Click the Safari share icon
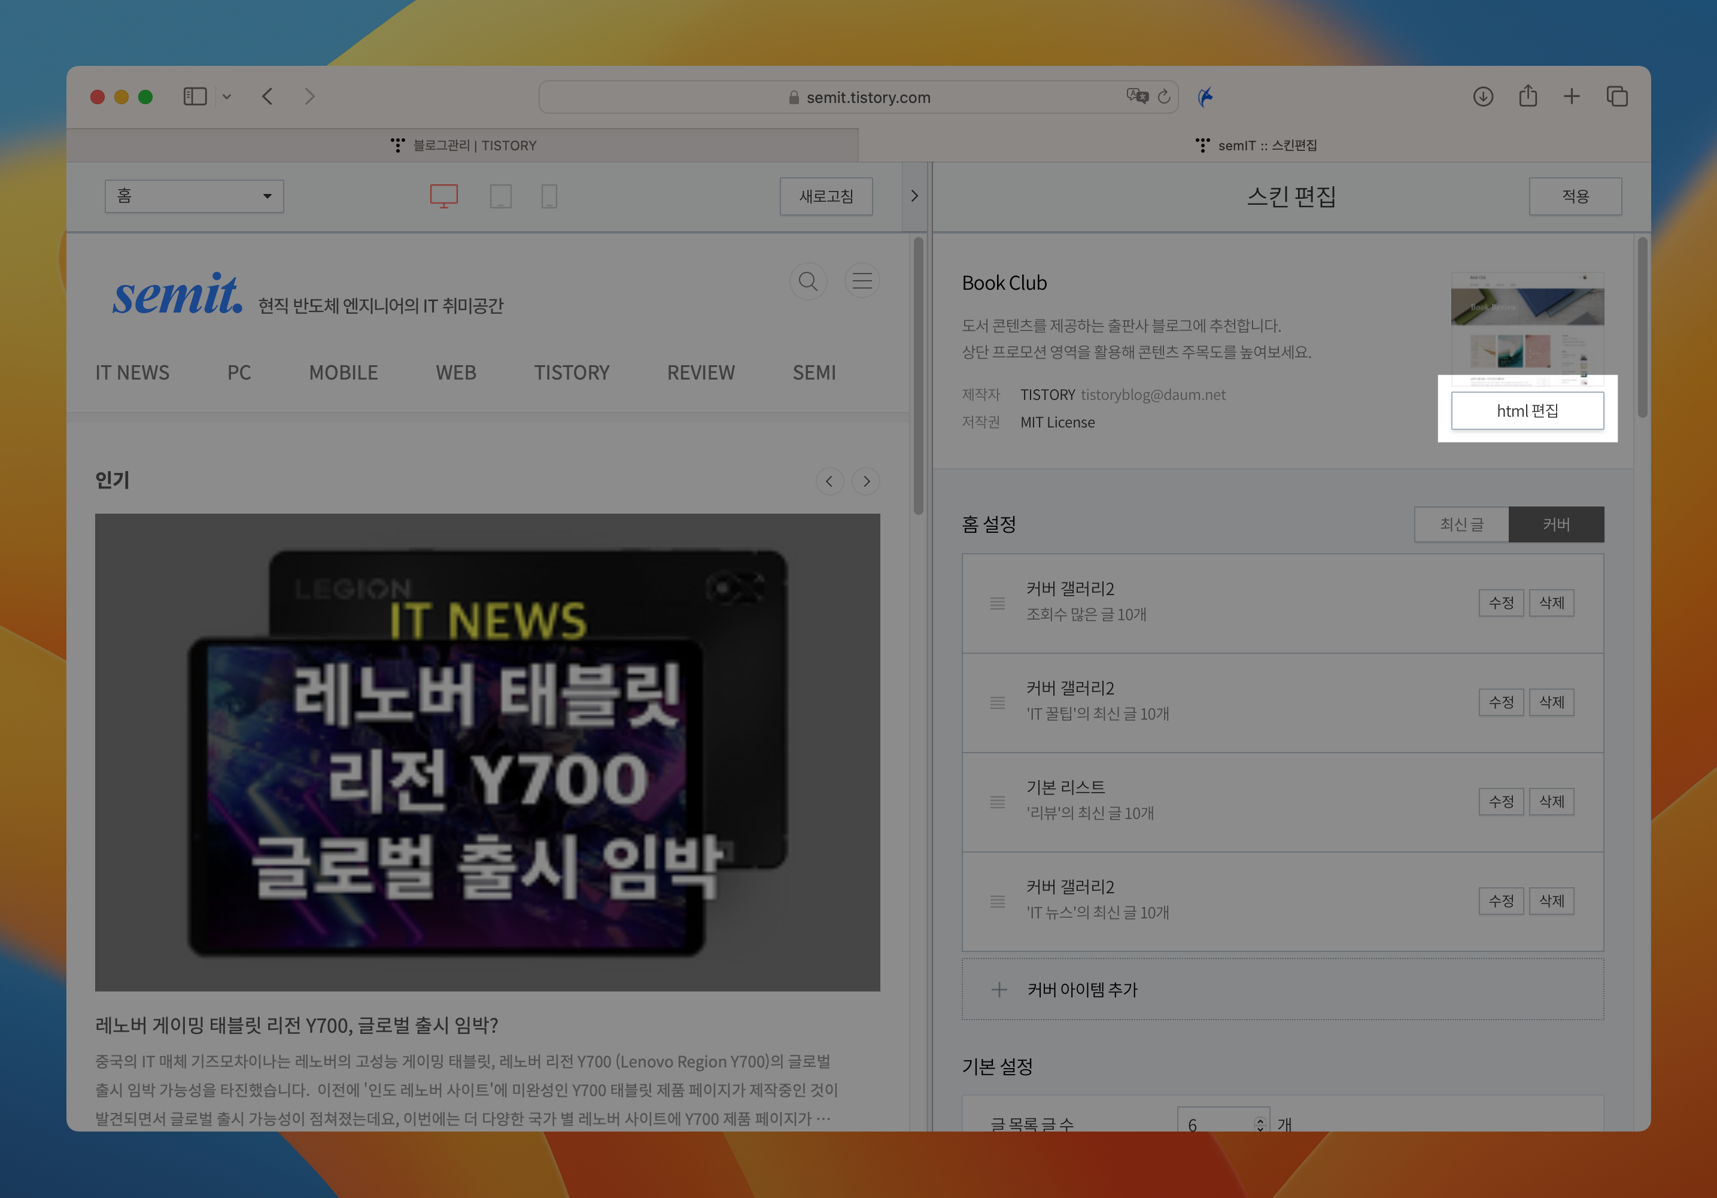The width and height of the screenshot is (1717, 1198). click(x=1528, y=96)
